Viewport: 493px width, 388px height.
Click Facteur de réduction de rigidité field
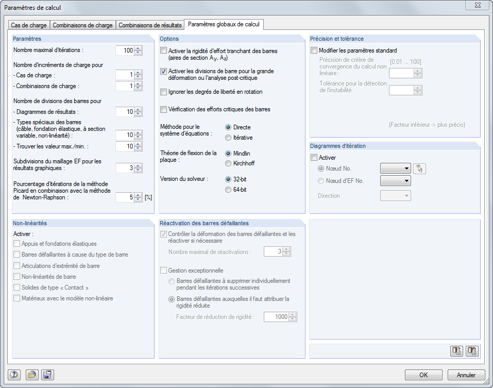[276, 317]
